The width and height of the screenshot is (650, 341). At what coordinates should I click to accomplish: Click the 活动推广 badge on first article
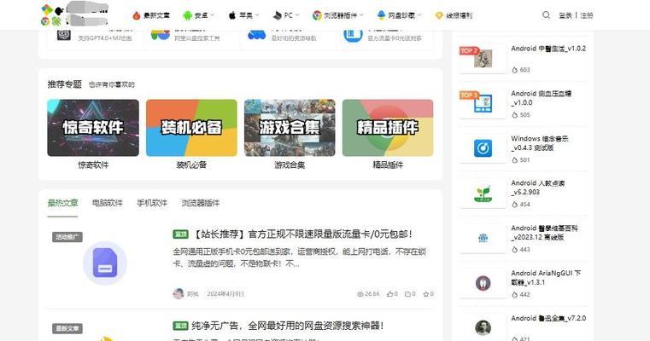coord(67,237)
